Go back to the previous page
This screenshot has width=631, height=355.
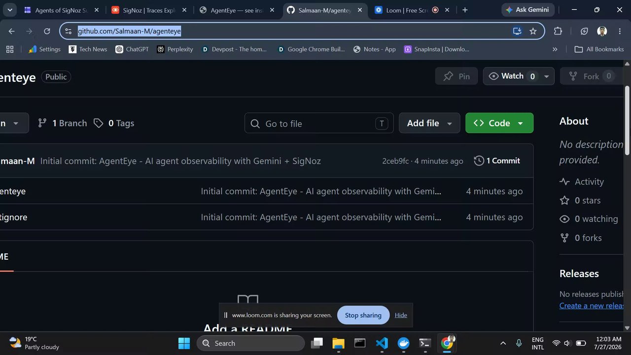coord(11,31)
